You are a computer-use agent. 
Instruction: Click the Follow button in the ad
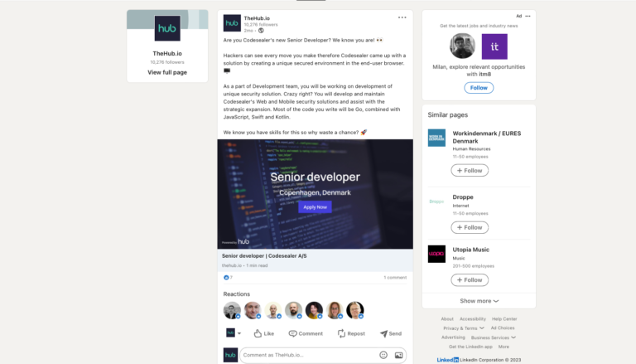pos(479,88)
